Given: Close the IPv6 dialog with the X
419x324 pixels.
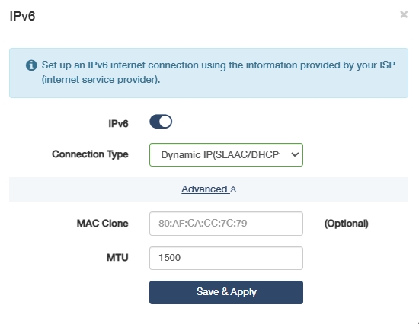Looking at the screenshot, I should [404, 14].
